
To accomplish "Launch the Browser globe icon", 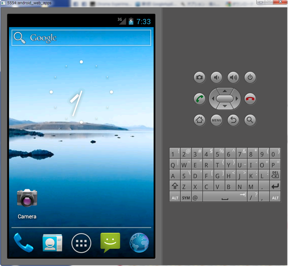I will (x=139, y=243).
